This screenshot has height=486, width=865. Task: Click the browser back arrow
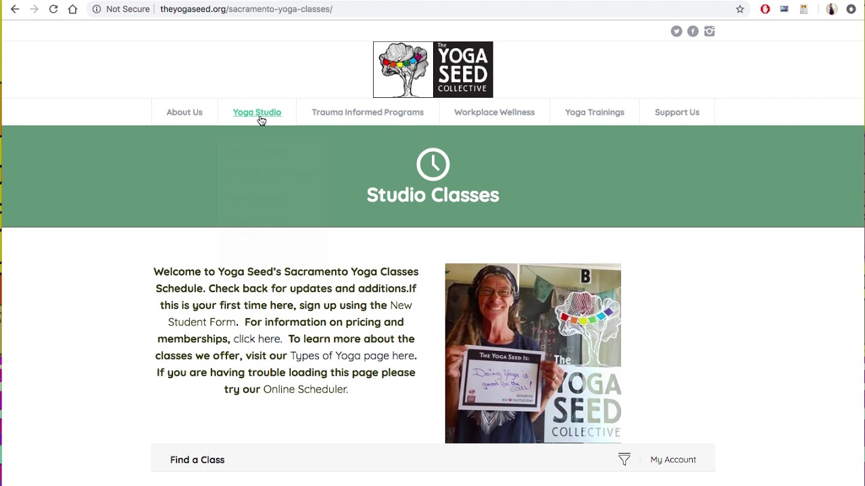coord(15,9)
